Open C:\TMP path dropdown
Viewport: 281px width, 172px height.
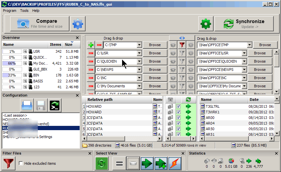140,45
